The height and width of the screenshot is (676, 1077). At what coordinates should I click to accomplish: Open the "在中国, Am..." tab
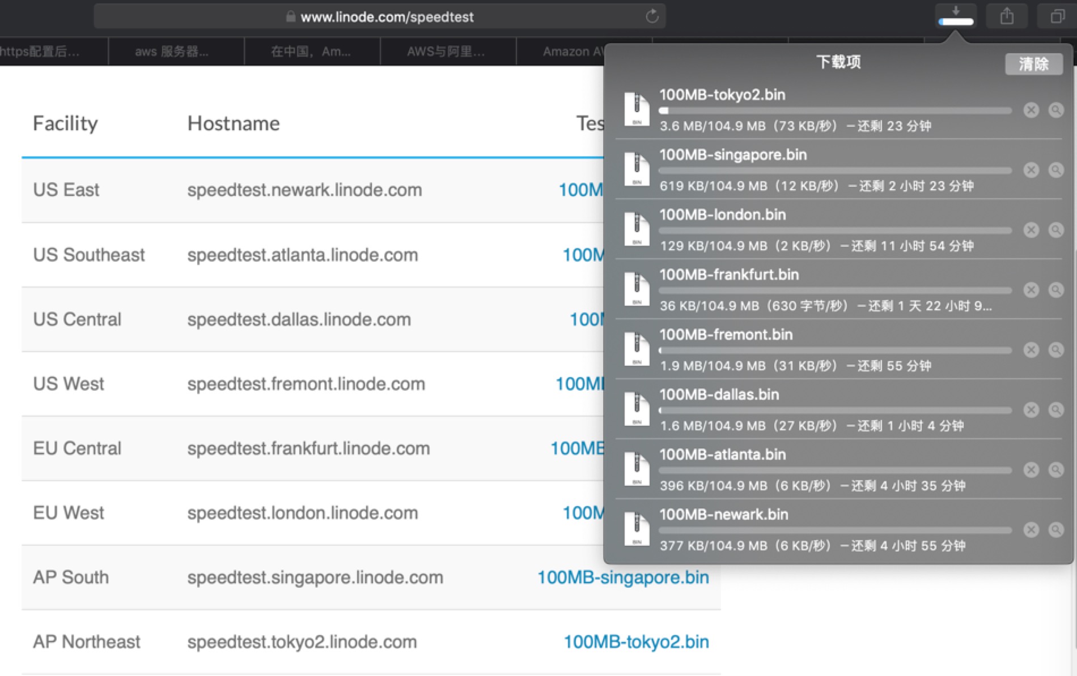click(312, 52)
